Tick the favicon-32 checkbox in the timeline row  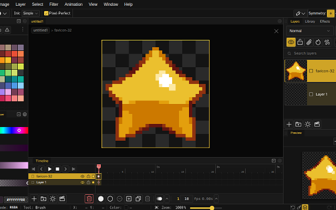click(x=33, y=176)
